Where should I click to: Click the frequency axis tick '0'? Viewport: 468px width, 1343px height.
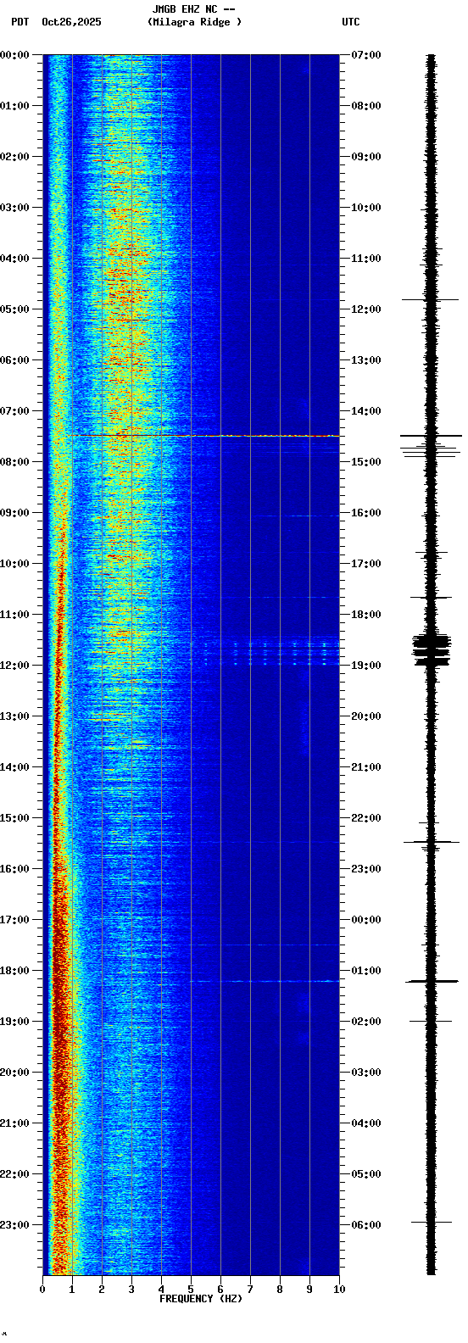point(42,1290)
